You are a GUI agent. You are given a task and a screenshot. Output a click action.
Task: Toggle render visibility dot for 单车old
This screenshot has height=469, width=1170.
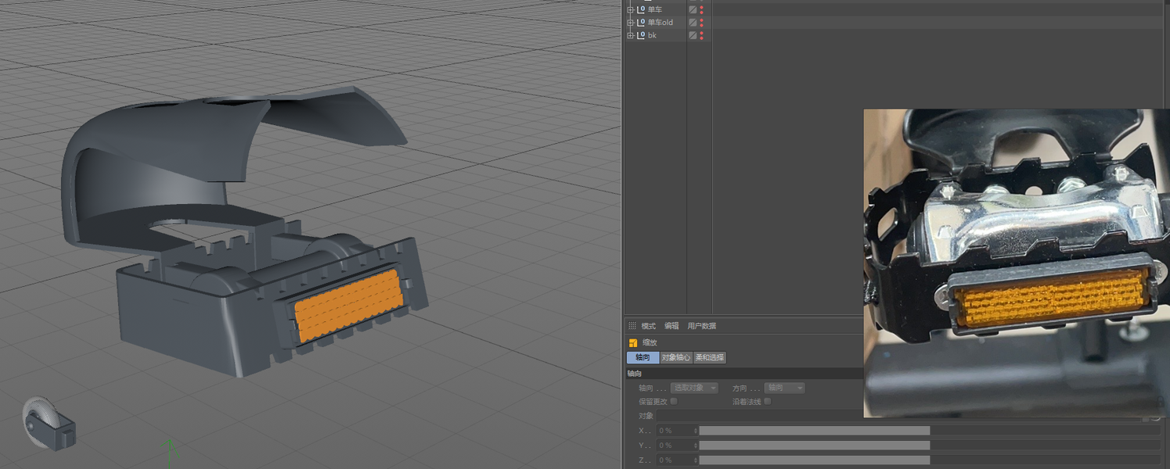pyautogui.click(x=701, y=26)
